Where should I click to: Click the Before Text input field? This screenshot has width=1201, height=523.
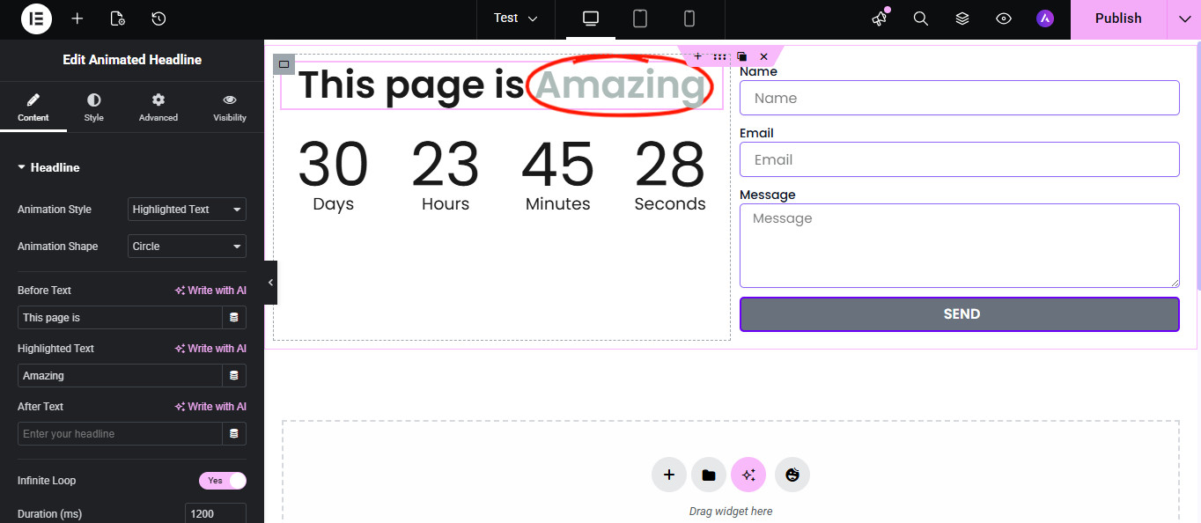click(x=120, y=318)
